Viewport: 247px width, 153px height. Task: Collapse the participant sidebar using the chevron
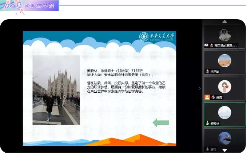click(x=199, y=88)
